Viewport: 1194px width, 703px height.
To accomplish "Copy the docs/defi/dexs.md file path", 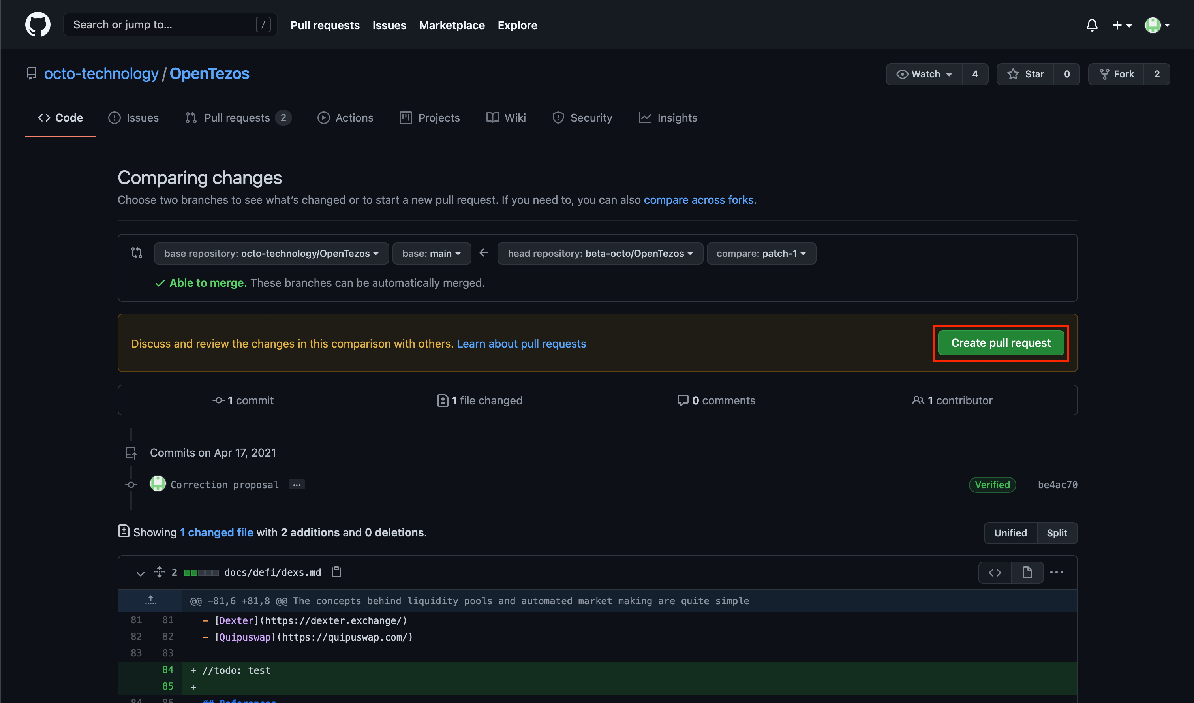I will [x=336, y=572].
